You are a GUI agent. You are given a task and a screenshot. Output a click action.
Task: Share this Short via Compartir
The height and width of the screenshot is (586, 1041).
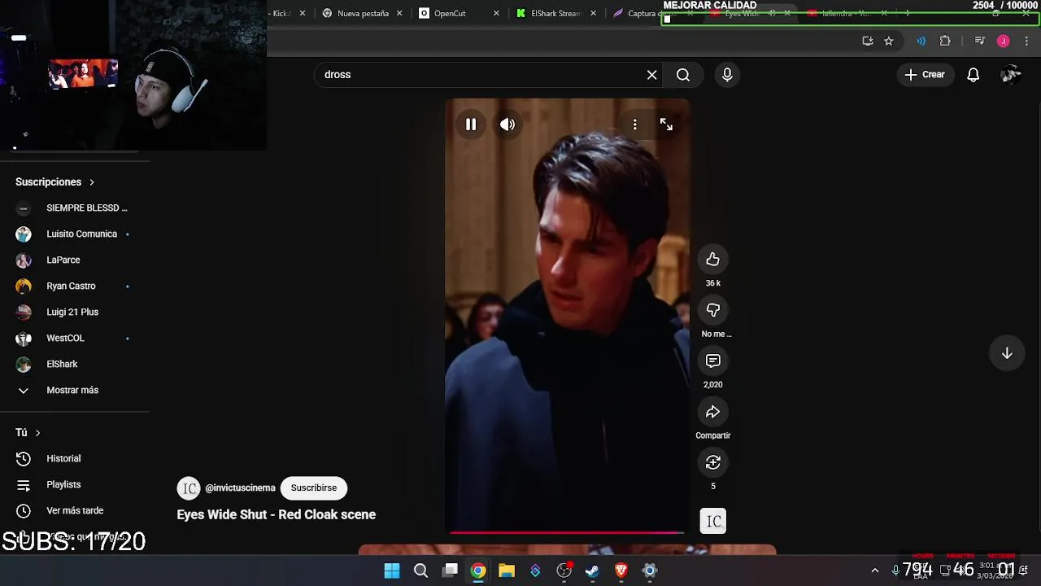tap(713, 412)
